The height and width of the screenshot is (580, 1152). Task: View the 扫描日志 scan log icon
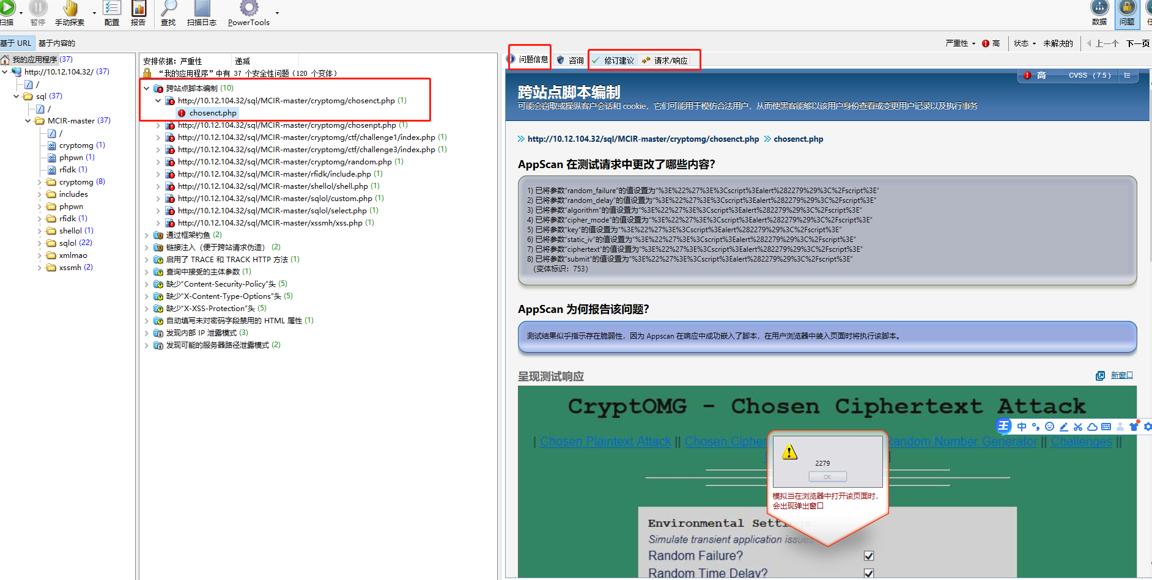pyautogui.click(x=202, y=9)
